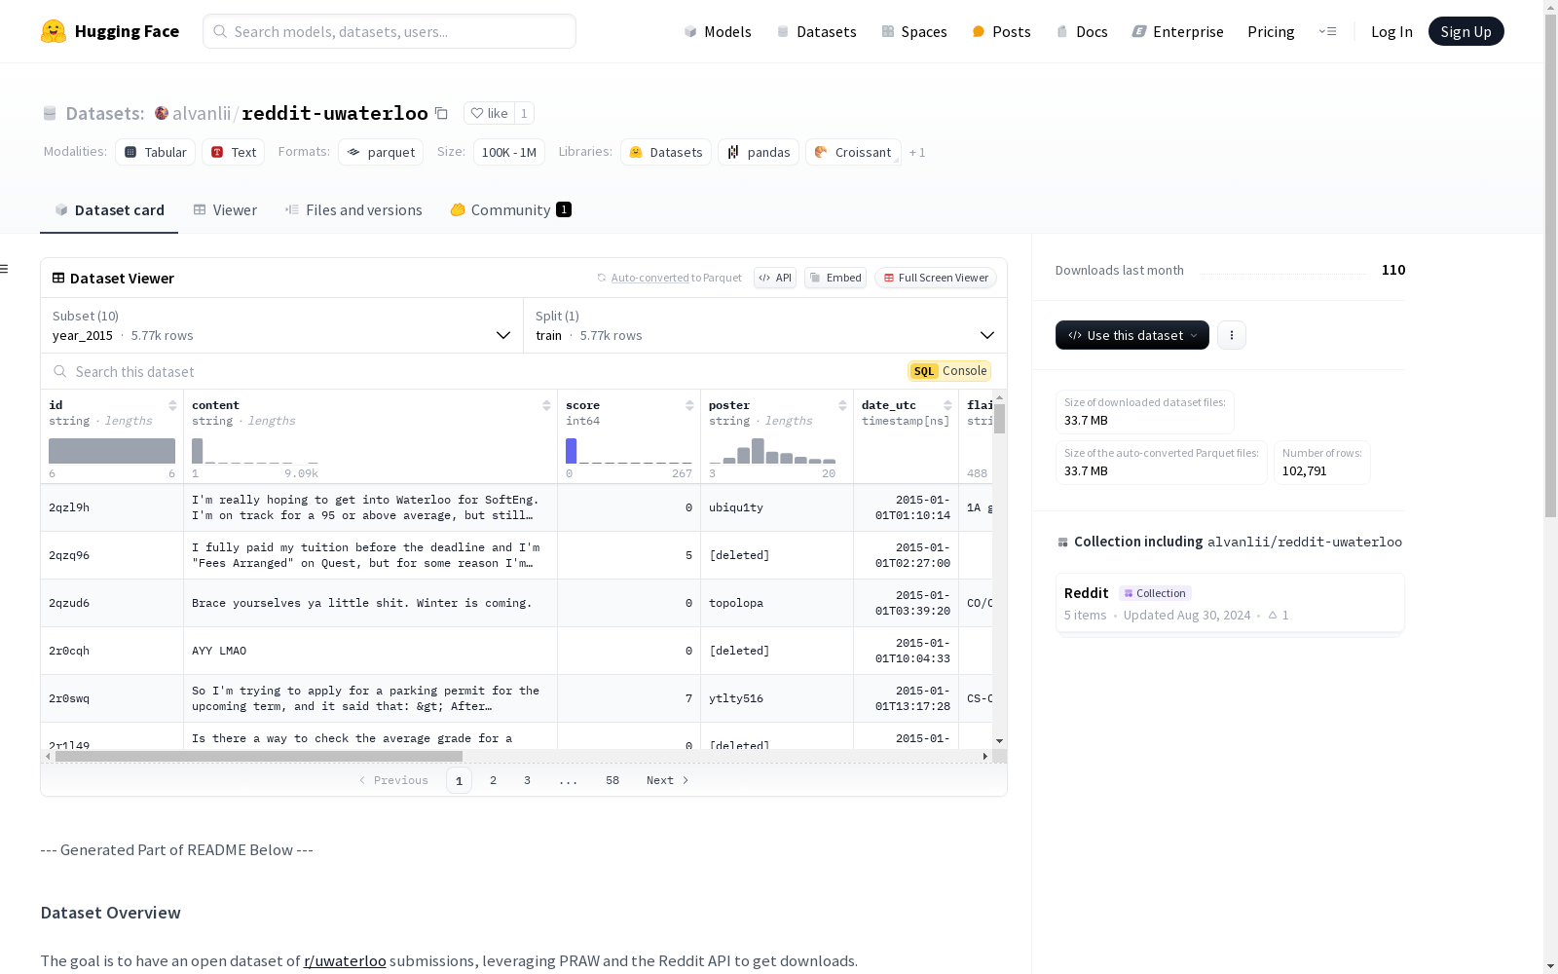
Task: Follow the r/uwaterloo link
Action: pos(345,960)
